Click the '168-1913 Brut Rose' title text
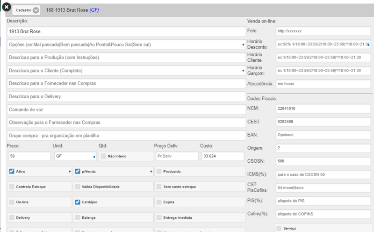374x232 pixels. (67, 10)
